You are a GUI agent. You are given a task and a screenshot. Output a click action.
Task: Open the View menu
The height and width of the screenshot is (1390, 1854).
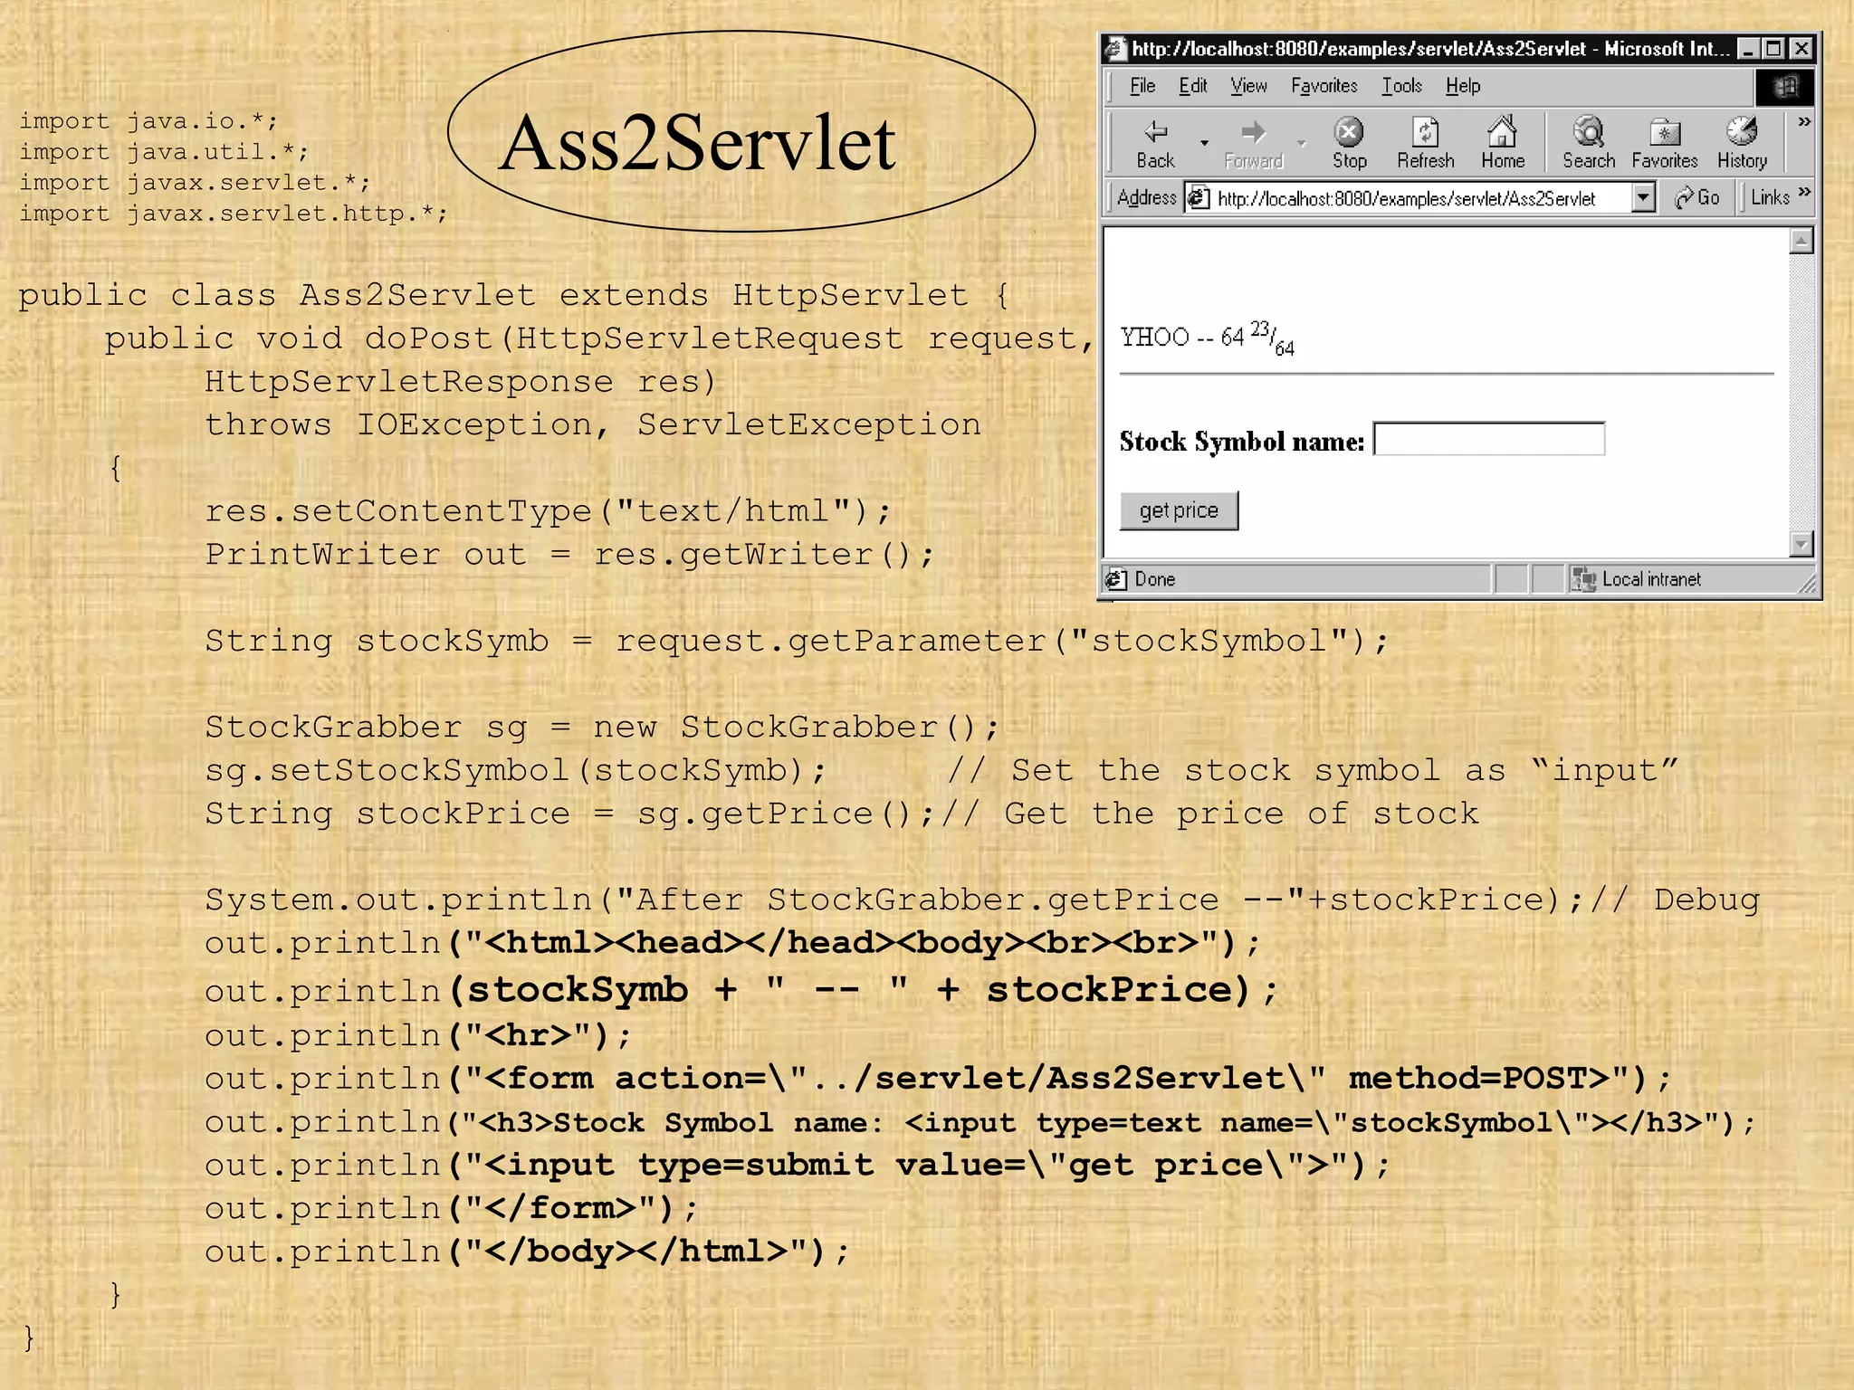tap(1248, 86)
